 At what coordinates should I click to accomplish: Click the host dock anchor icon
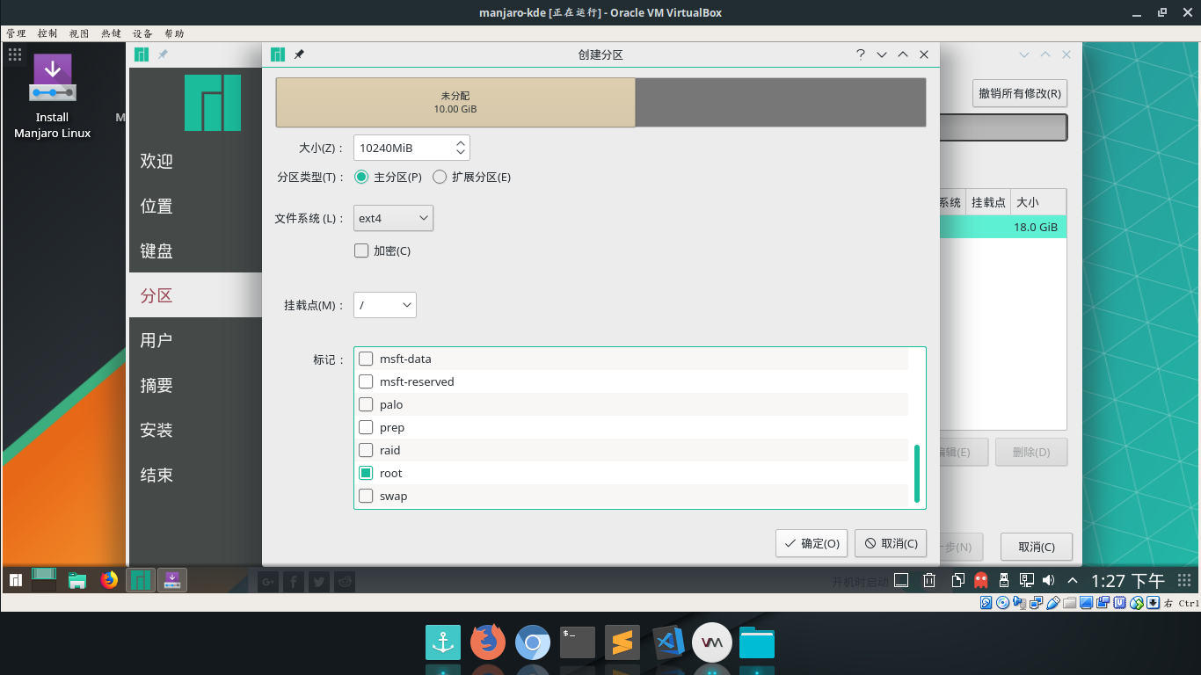(443, 642)
